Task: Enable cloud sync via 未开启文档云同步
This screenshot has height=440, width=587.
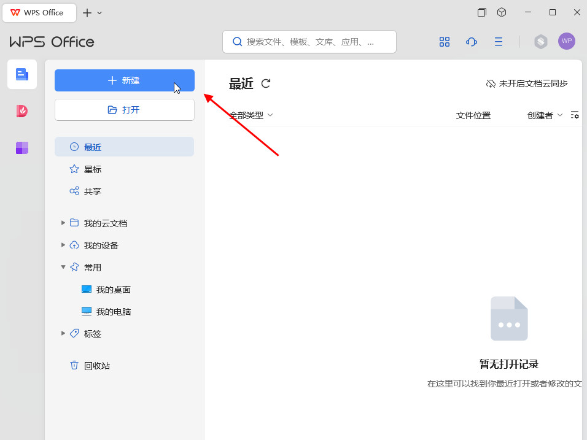Action: tap(527, 83)
